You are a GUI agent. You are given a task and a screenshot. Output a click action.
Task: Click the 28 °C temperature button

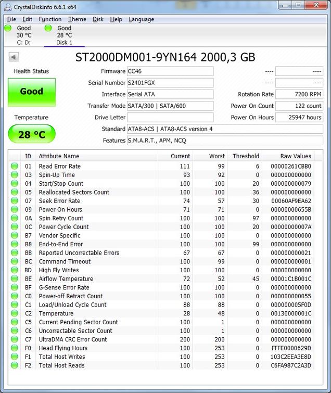(32, 134)
